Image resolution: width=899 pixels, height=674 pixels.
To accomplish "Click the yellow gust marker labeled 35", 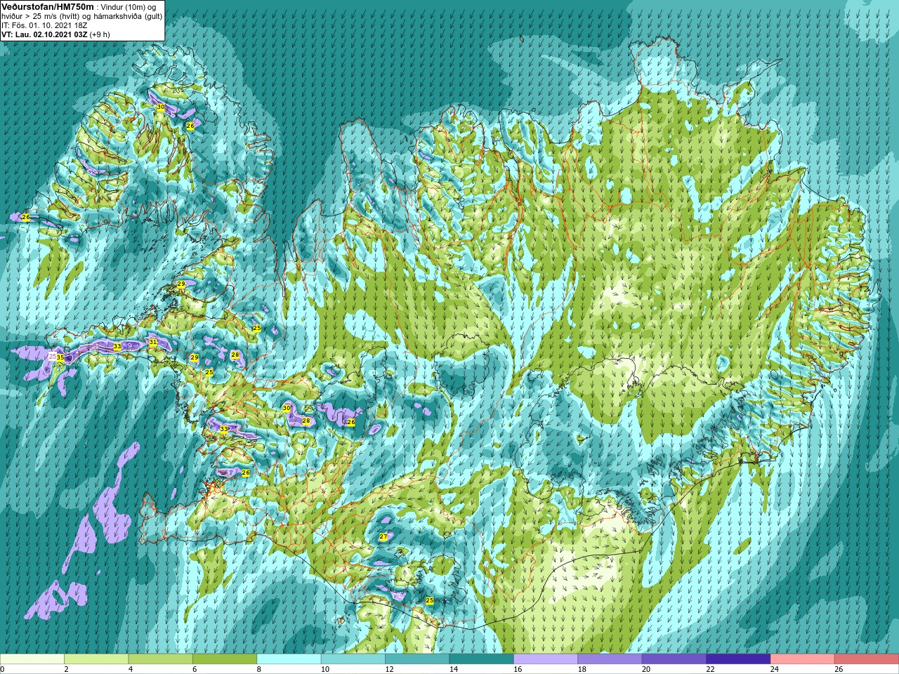I will click(x=60, y=358).
